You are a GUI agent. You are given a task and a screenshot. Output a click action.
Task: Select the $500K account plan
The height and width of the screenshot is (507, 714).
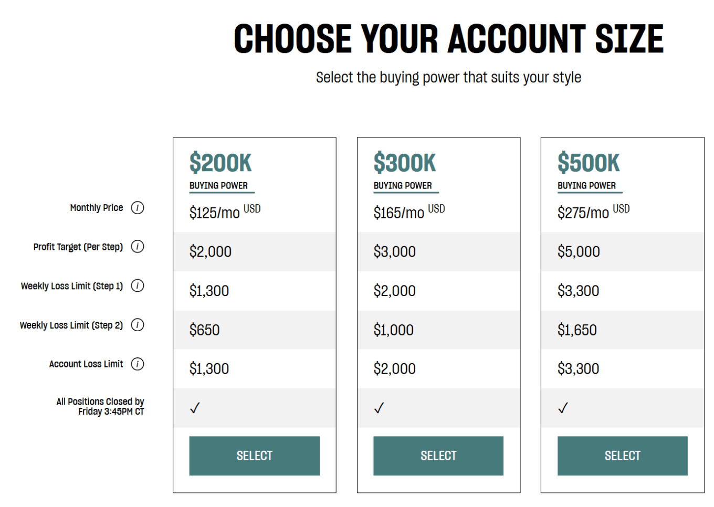pos(622,456)
